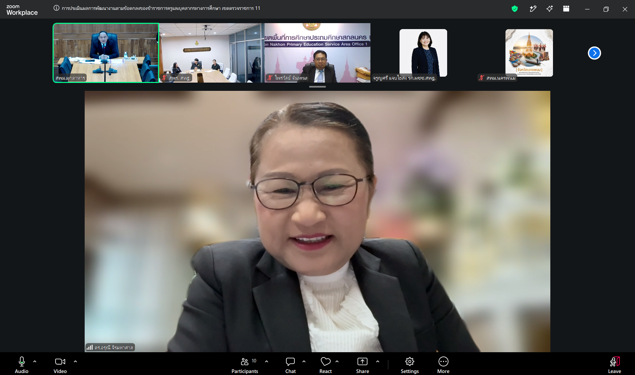The image size is (635, 375).
Task: Open the encryption shield icon
Action: (x=515, y=9)
